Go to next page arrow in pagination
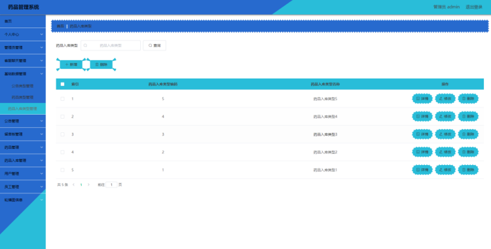Image resolution: width=491 pixels, height=249 pixels. [x=88, y=185]
